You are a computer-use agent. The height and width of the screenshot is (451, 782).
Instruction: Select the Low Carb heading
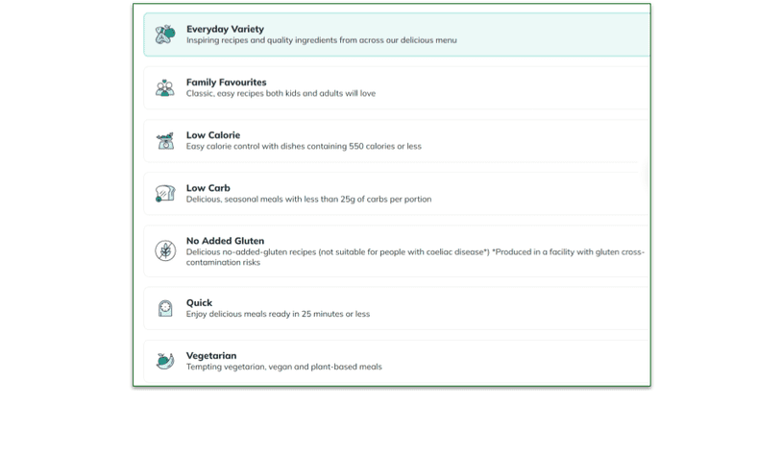coord(208,188)
